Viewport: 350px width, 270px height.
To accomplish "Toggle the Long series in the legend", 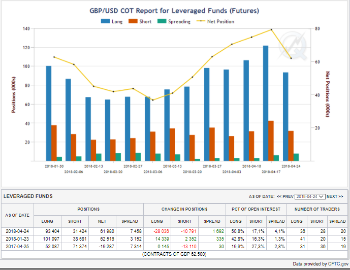I will point(112,21).
